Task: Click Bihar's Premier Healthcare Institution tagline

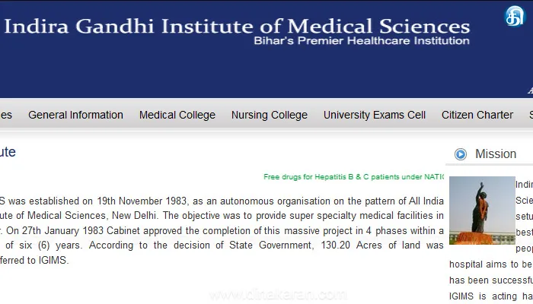Action: click(362, 41)
